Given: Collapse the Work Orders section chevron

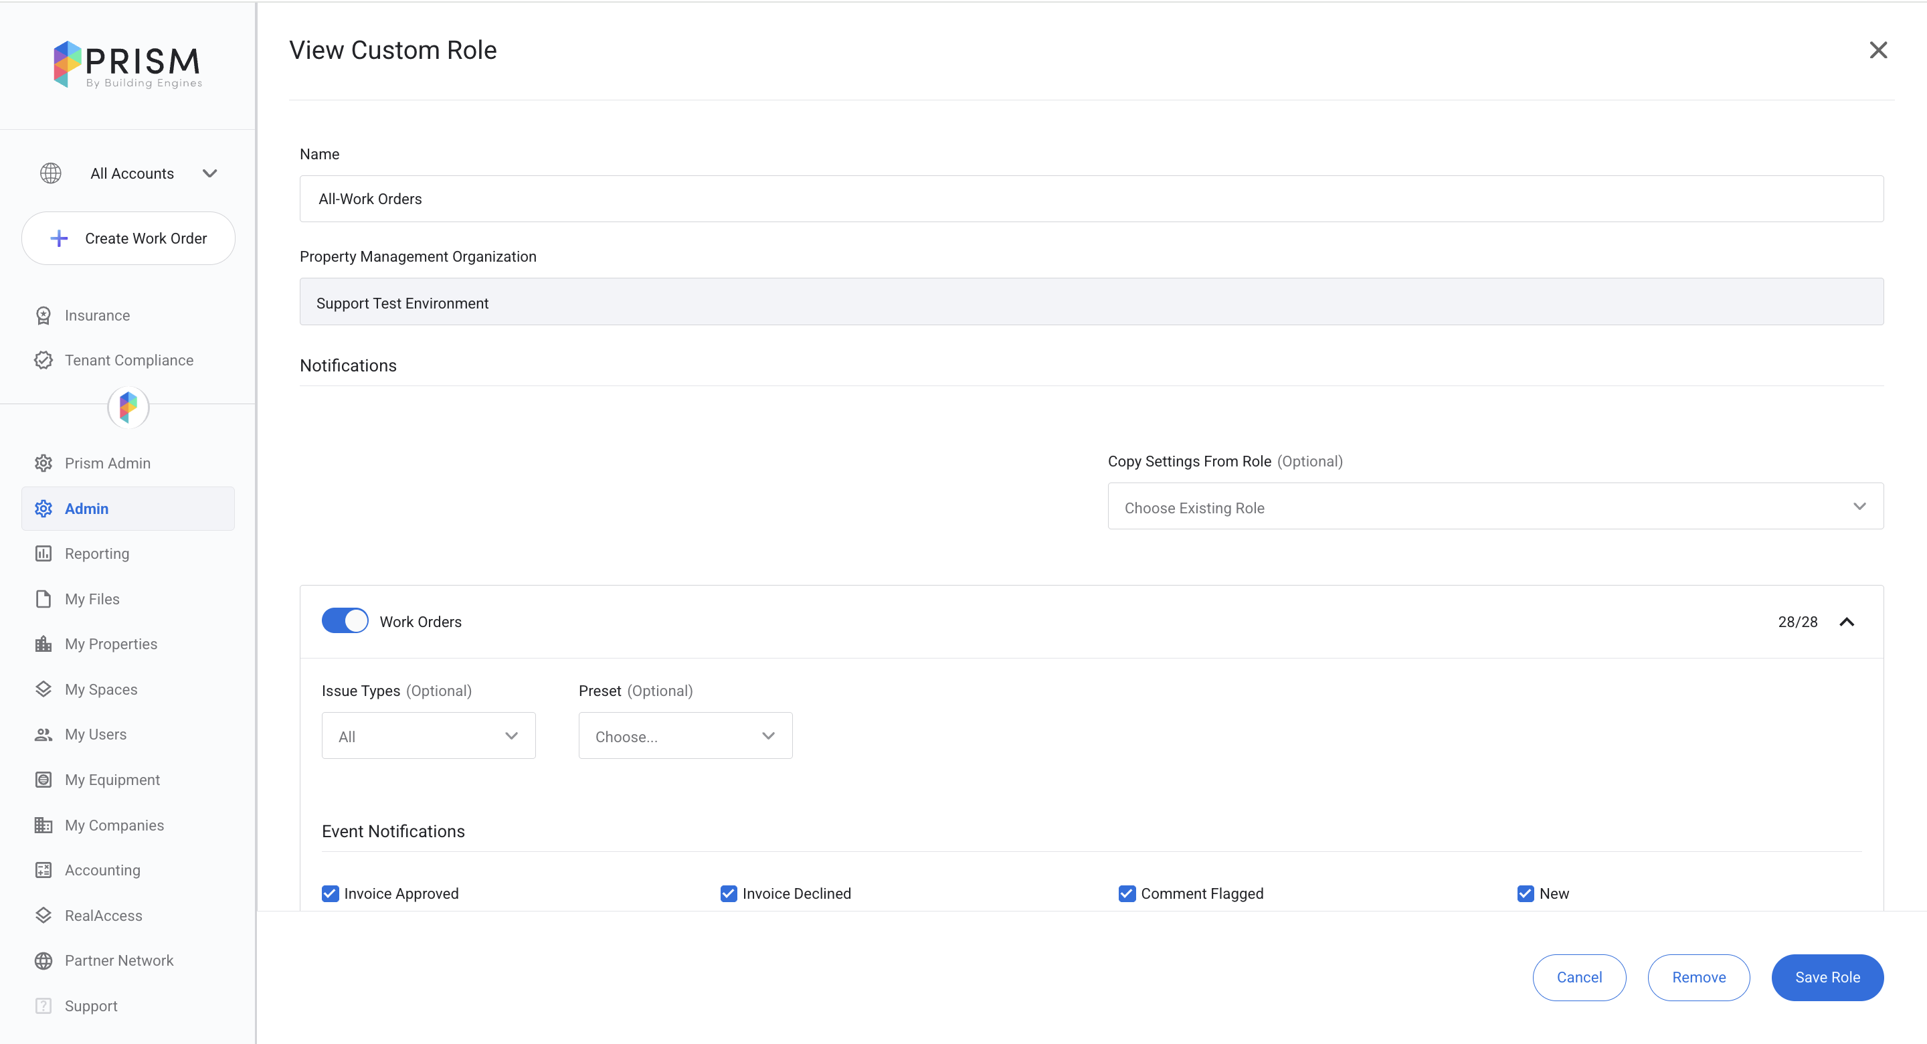Looking at the screenshot, I should pos(1847,622).
